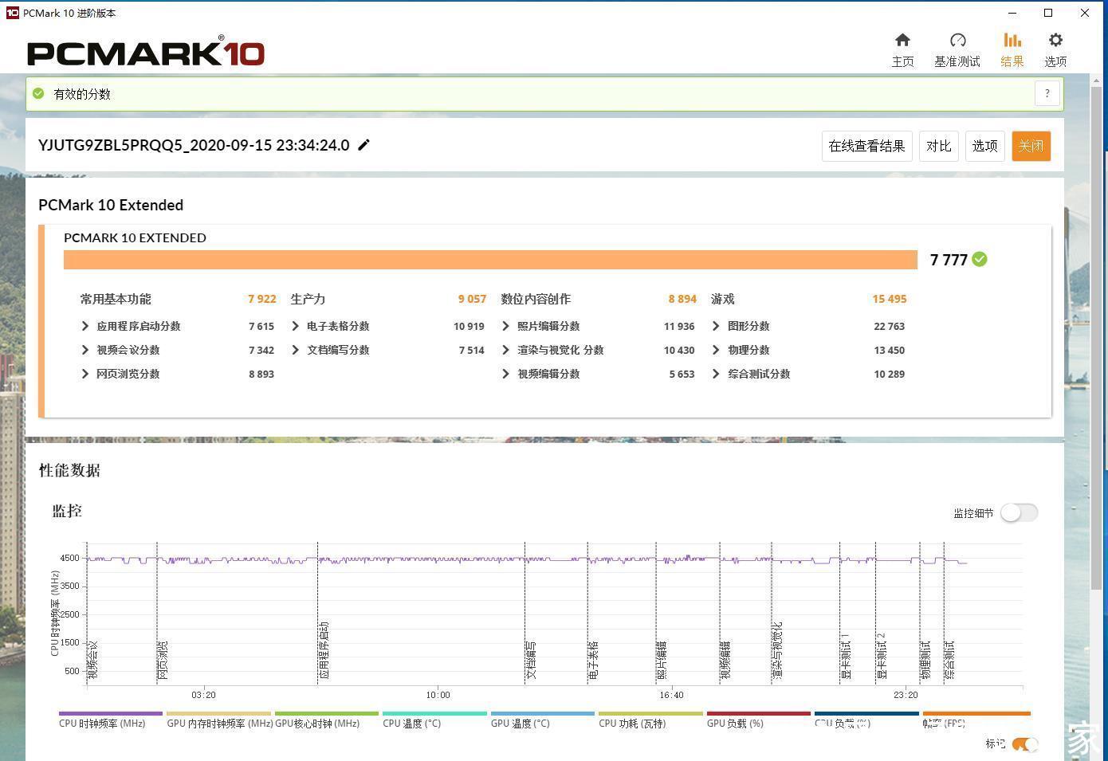This screenshot has height=761, width=1108.
Task: Select the GPU核心时钟 legend swatch
Action: (326, 714)
